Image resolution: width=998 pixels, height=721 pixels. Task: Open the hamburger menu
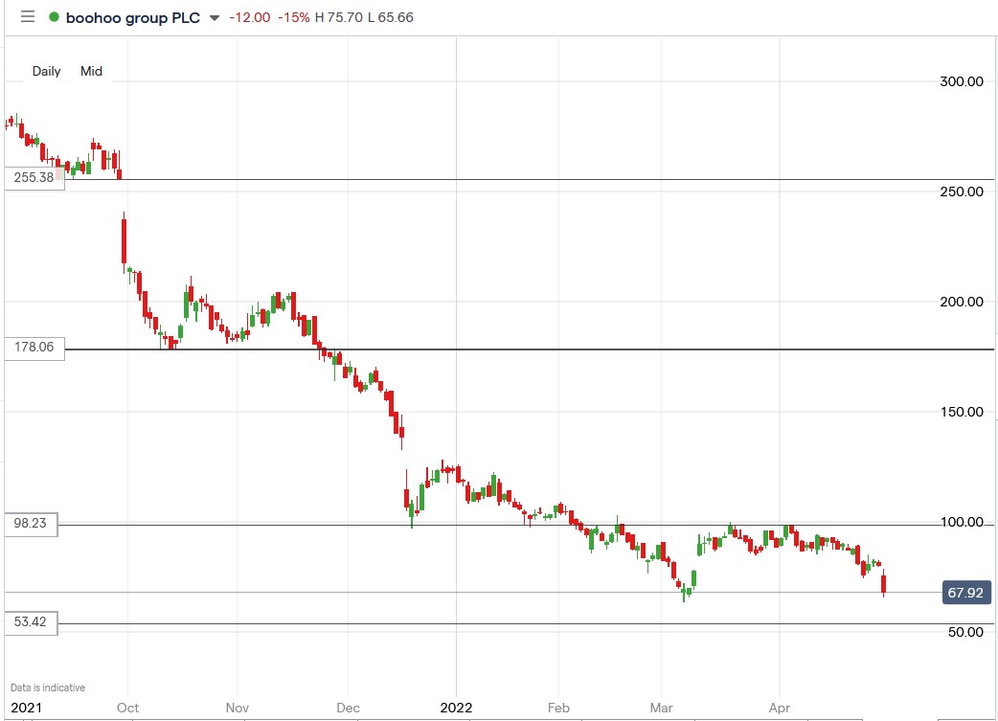coord(27,16)
